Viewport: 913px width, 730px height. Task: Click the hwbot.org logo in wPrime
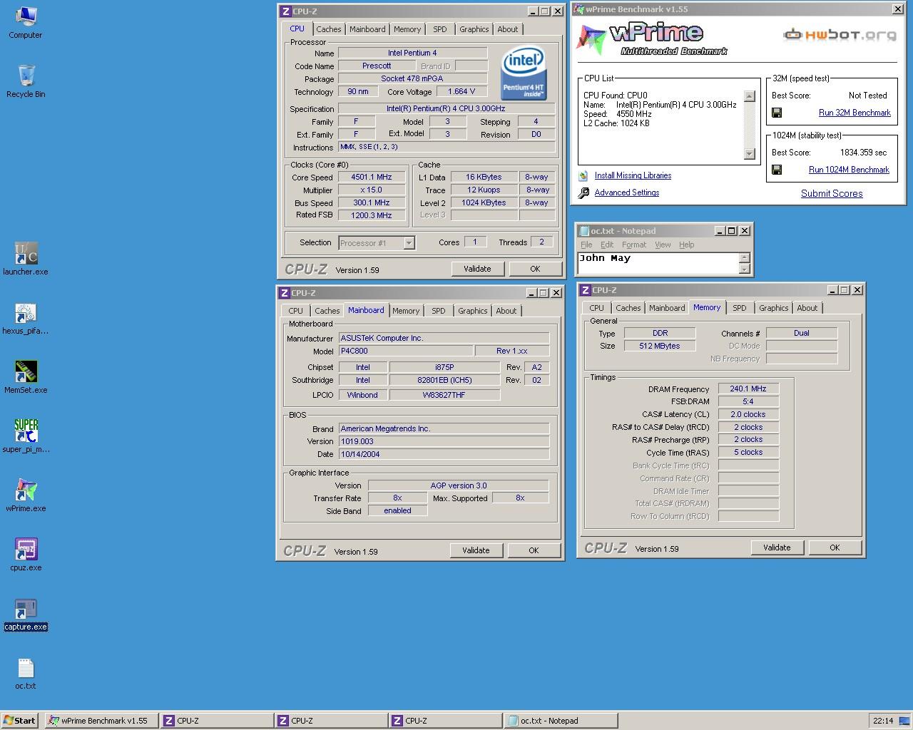[x=840, y=34]
